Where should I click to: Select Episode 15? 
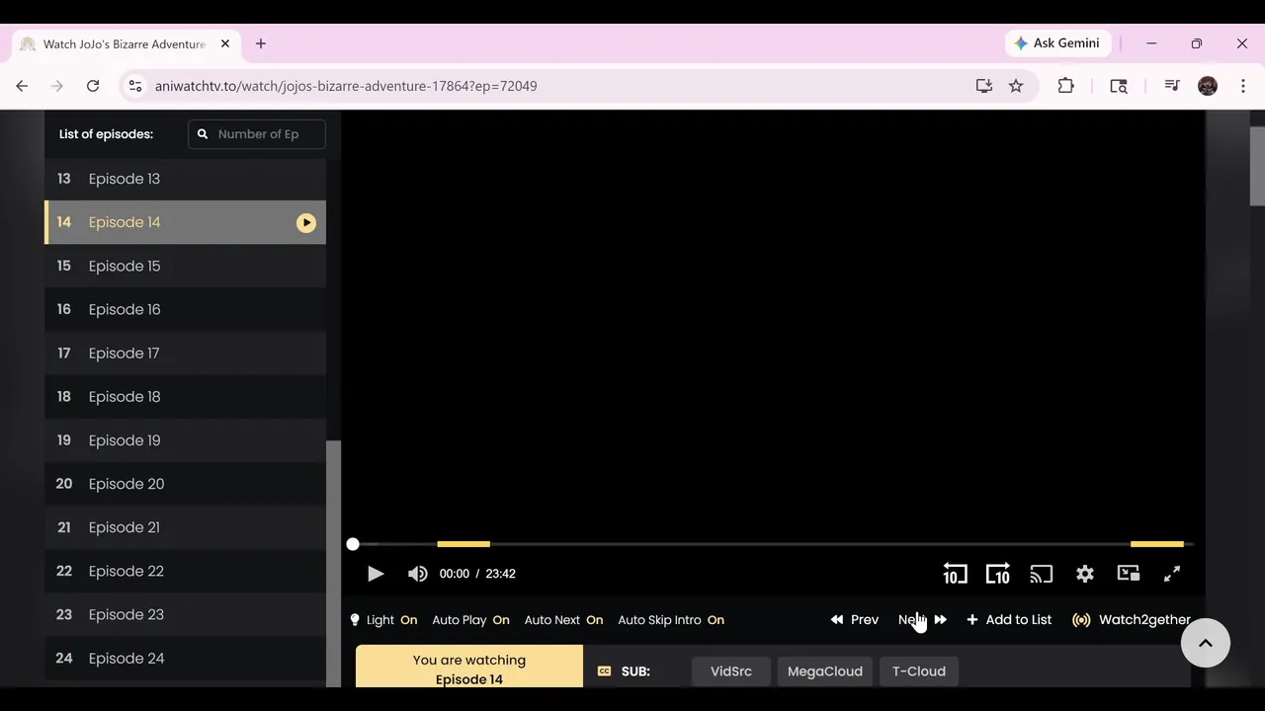point(185,266)
